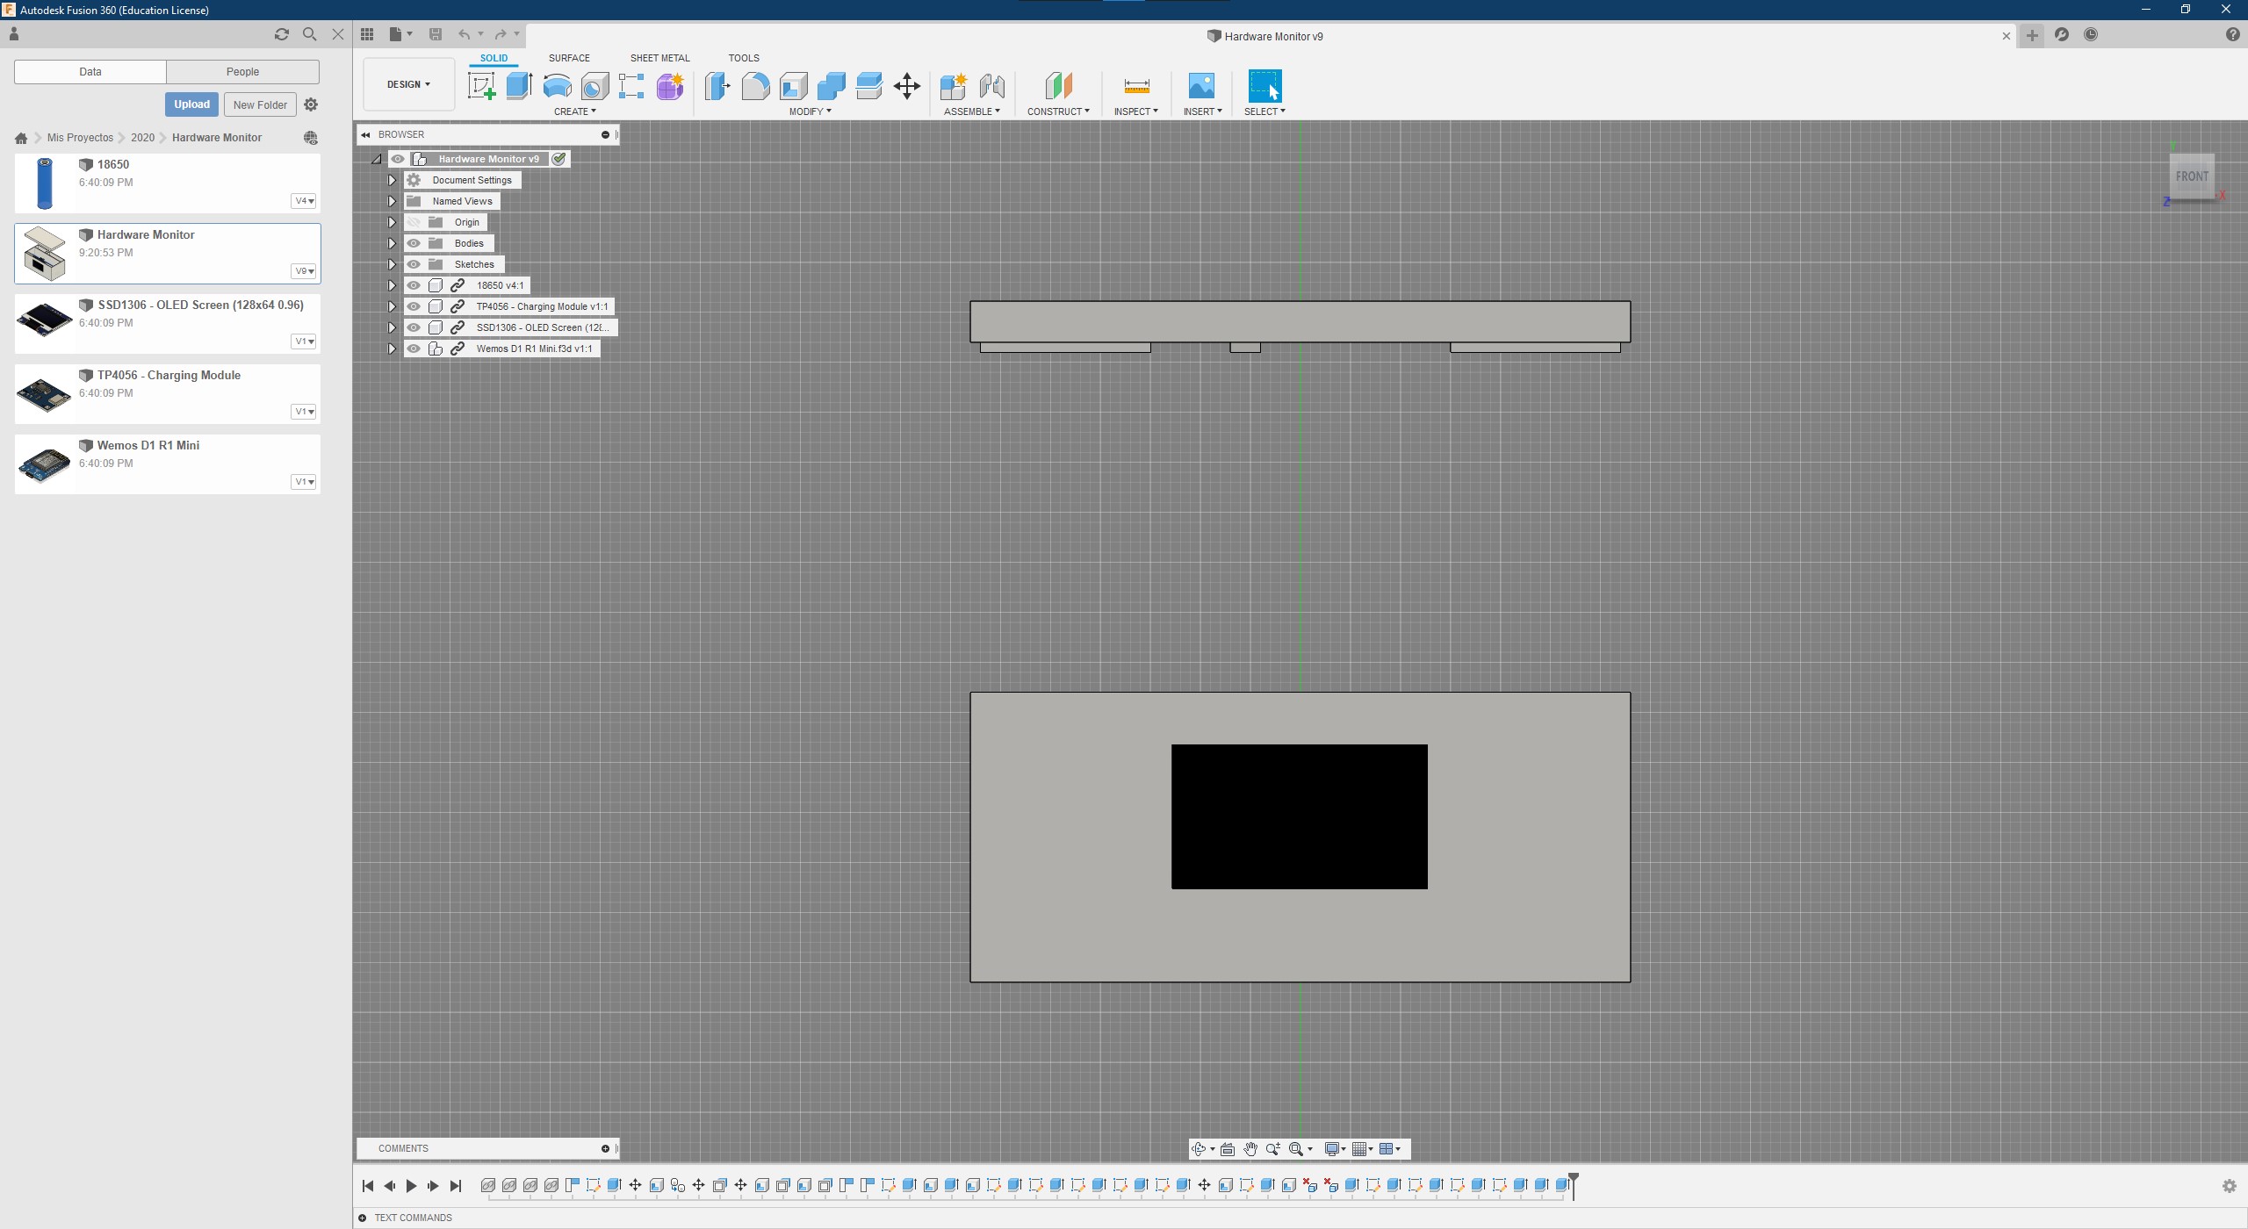Select the Fillet tool
Viewport: 2248px width, 1229px height.
[755, 86]
